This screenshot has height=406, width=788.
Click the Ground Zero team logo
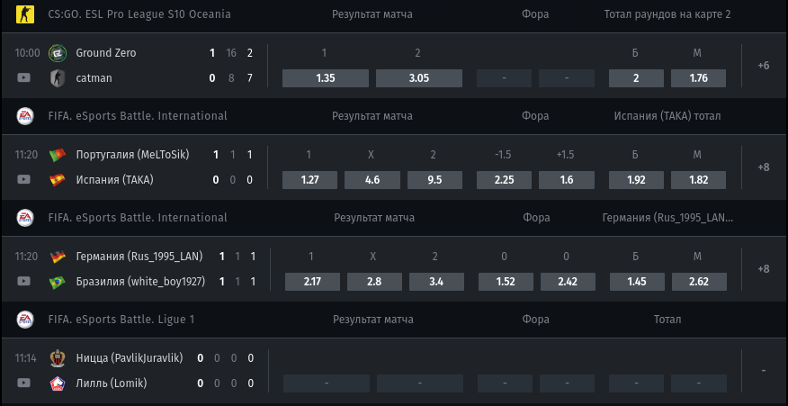[x=58, y=53]
